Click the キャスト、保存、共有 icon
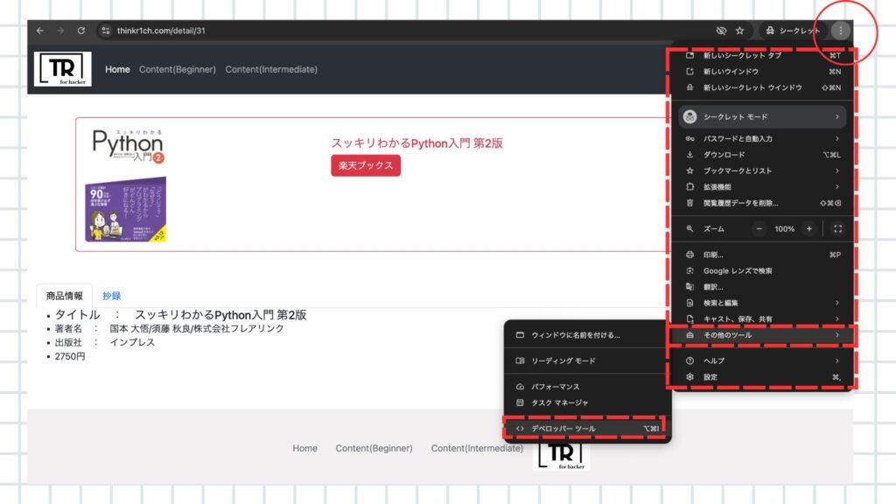The height and width of the screenshot is (504, 896). [x=689, y=318]
